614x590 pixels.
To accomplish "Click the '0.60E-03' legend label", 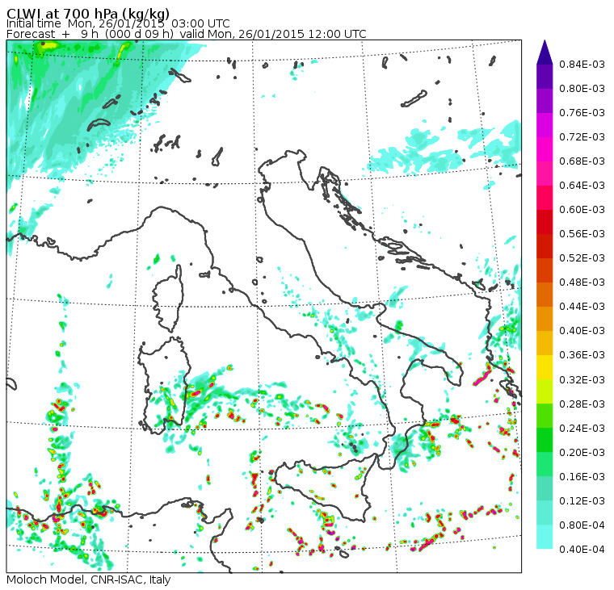I will (x=582, y=210).
